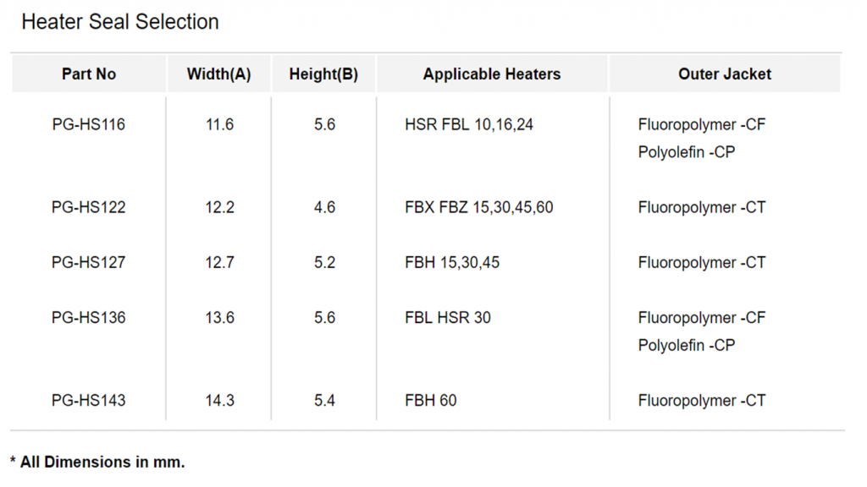Click the FBH 60 heaters cell
The height and width of the screenshot is (487, 867).
point(430,400)
